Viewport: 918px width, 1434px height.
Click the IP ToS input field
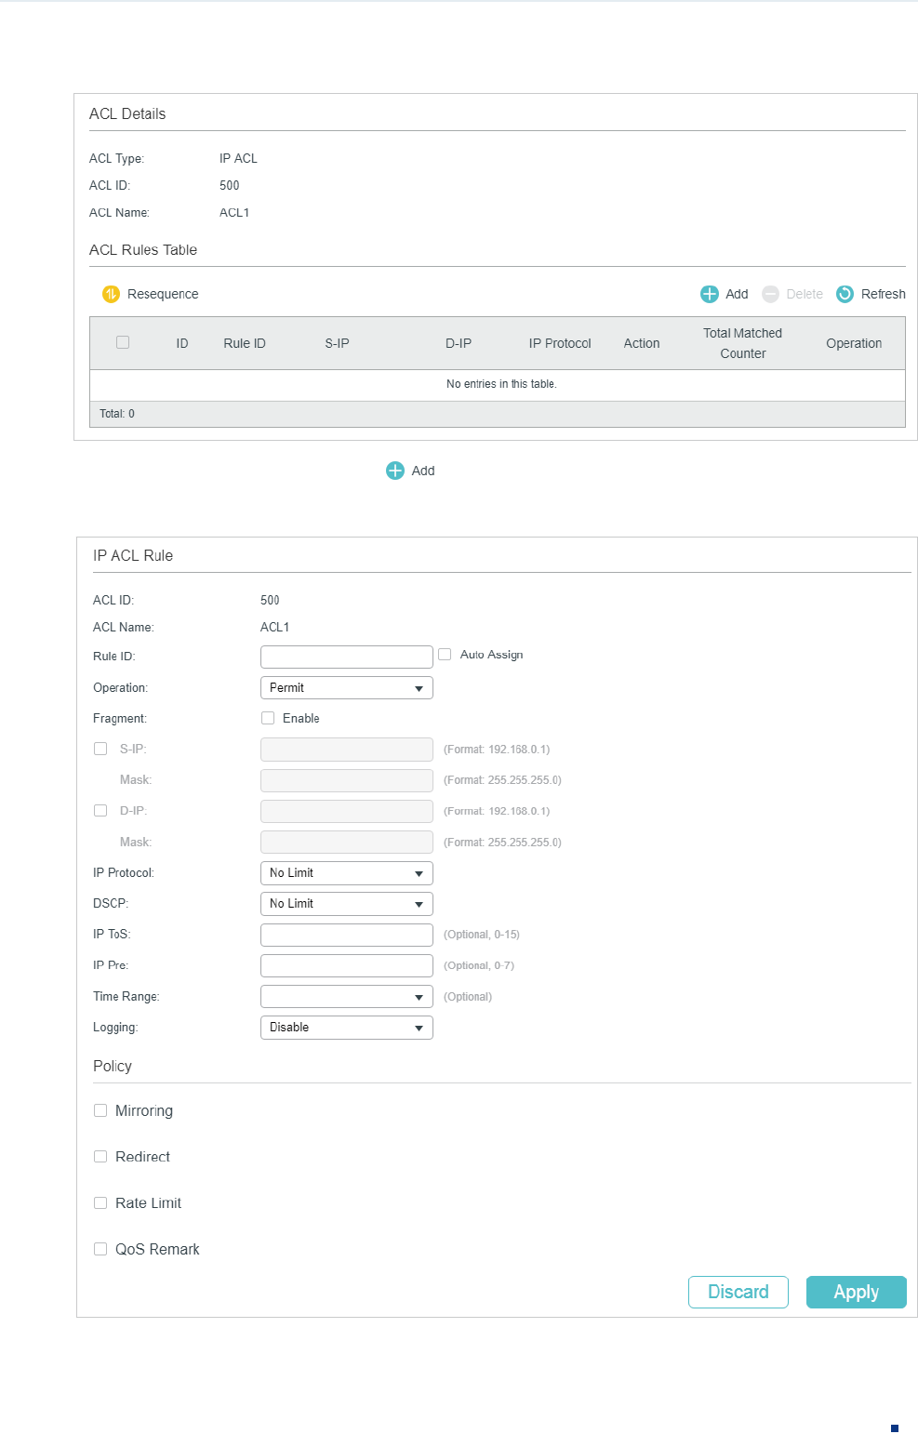[x=346, y=935]
